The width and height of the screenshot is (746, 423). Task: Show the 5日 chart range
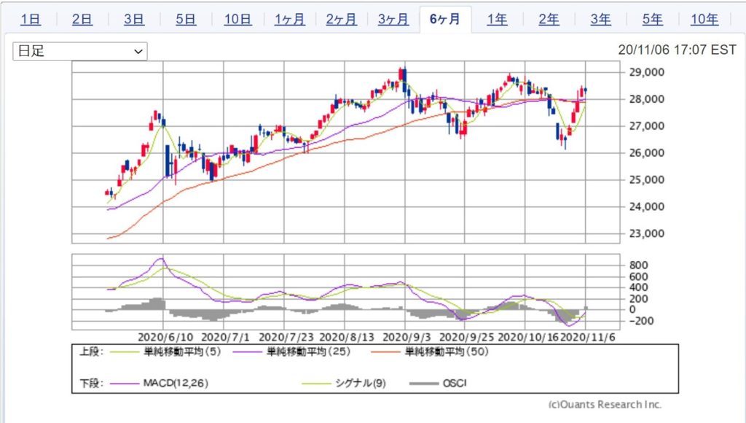point(186,20)
